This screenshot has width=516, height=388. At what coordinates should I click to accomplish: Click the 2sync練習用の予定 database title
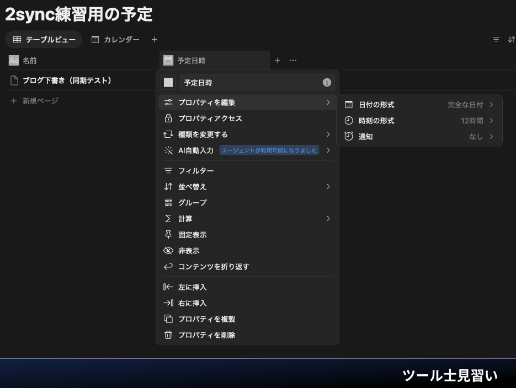pos(79,14)
